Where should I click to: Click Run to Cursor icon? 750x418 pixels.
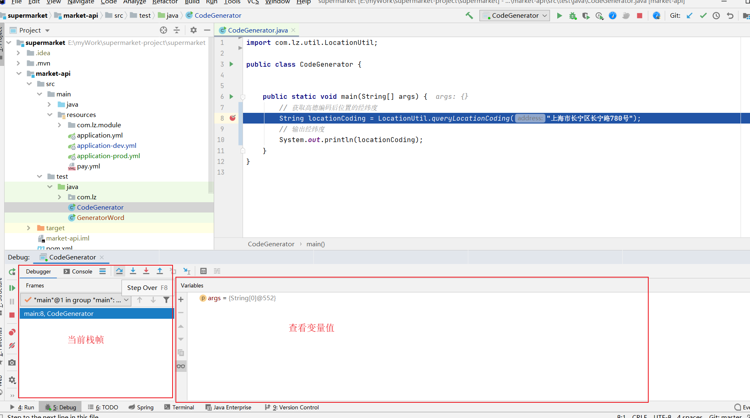[x=187, y=271]
